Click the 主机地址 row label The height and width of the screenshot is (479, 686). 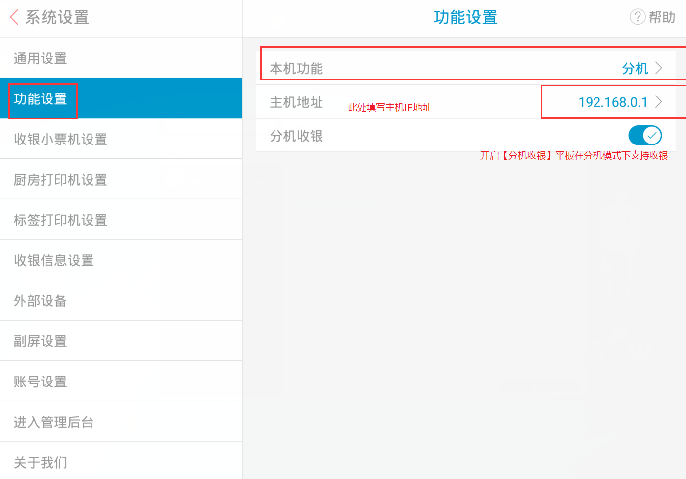coord(296,102)
